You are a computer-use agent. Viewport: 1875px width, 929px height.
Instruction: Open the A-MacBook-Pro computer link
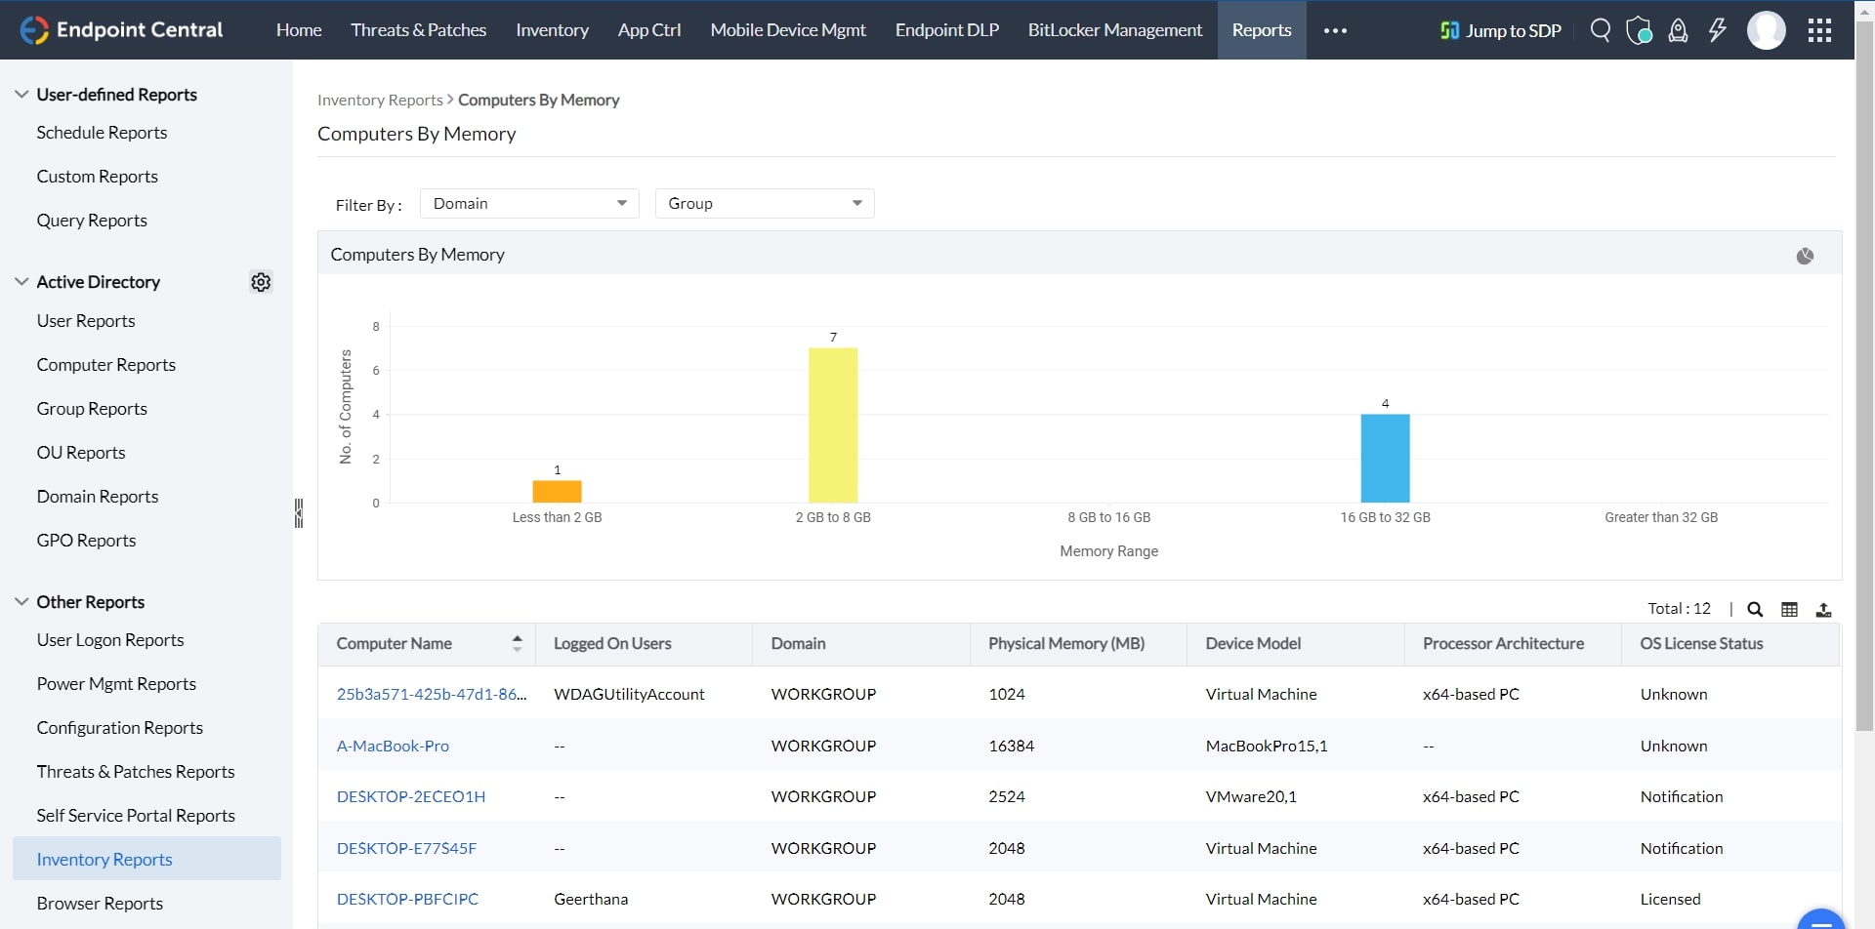pyautogui.click(x=393, y=746)
